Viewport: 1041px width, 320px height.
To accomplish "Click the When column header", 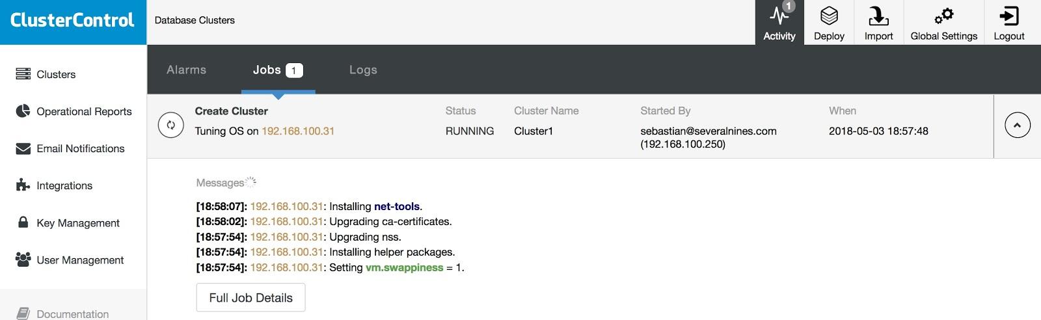I will [843, 111].
